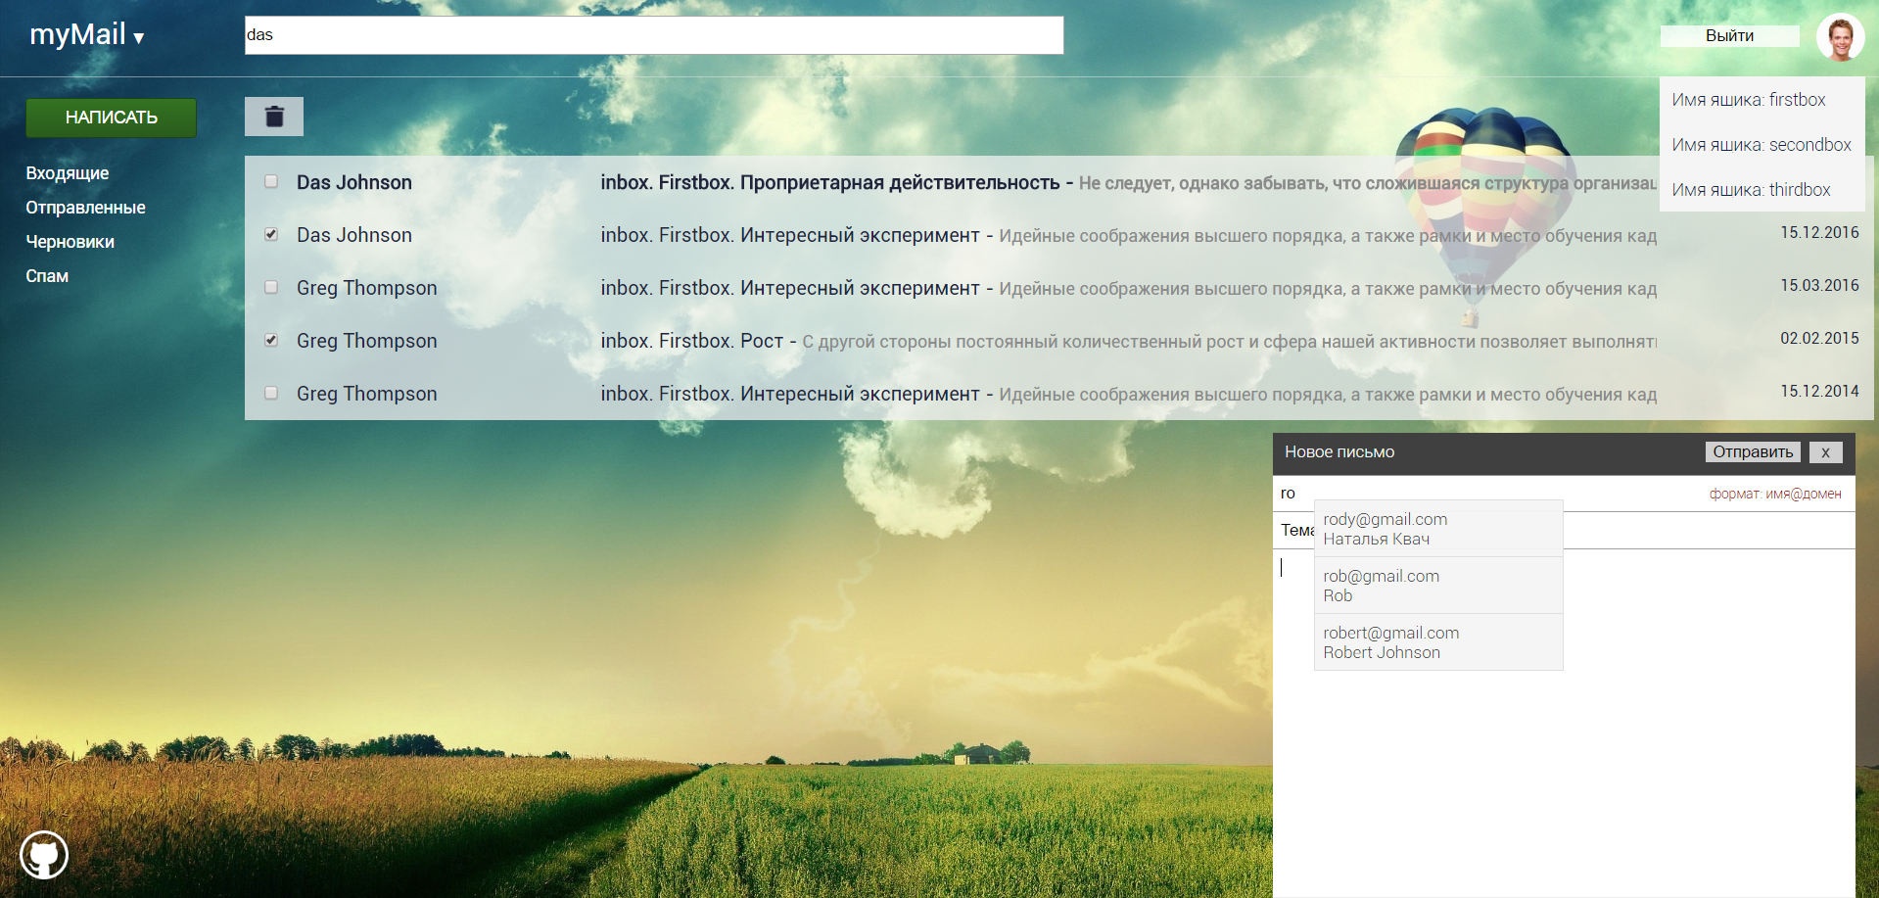The image size is (1879, 898).
Task: Select 'robert@gmail.com' from the recipient suggestions
Action: tap(1437, 641)
